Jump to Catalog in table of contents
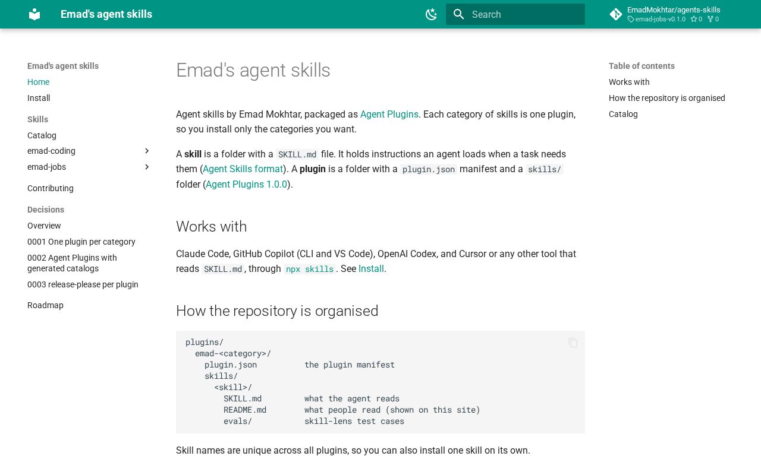The width and height of the screenshot is (761, 475). tap(623, 114)
